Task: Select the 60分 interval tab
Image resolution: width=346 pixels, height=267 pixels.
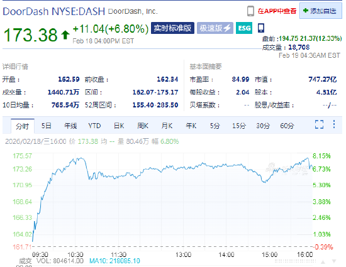Action: click(287, 126)
